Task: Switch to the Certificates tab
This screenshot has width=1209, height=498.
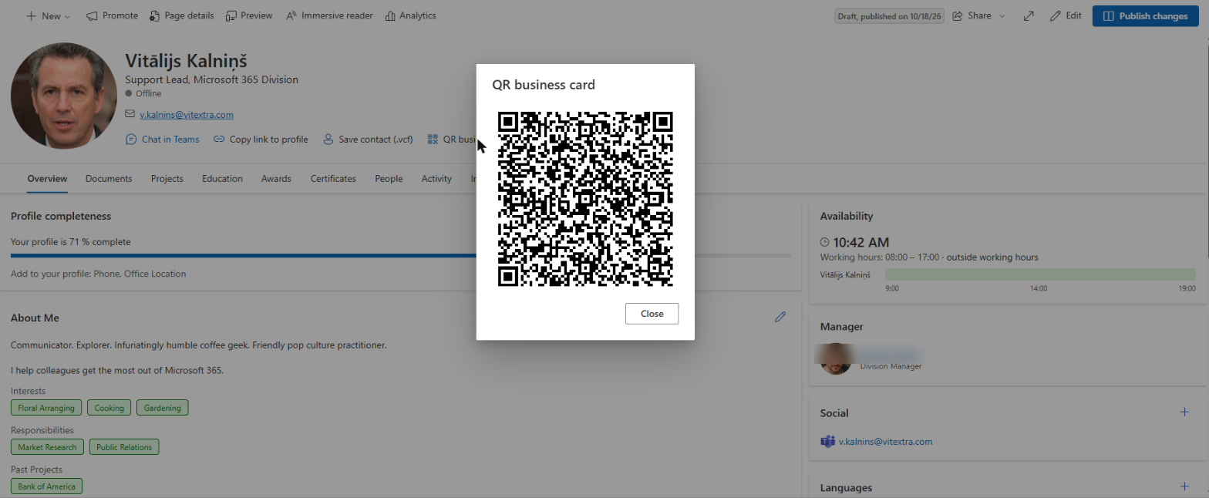Action: coord(333,178)
